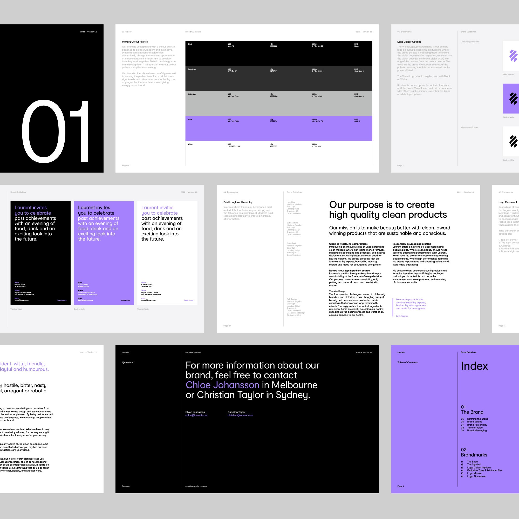
Task: Select the Violet colour swatch row
Action: [x=278, y=128]
